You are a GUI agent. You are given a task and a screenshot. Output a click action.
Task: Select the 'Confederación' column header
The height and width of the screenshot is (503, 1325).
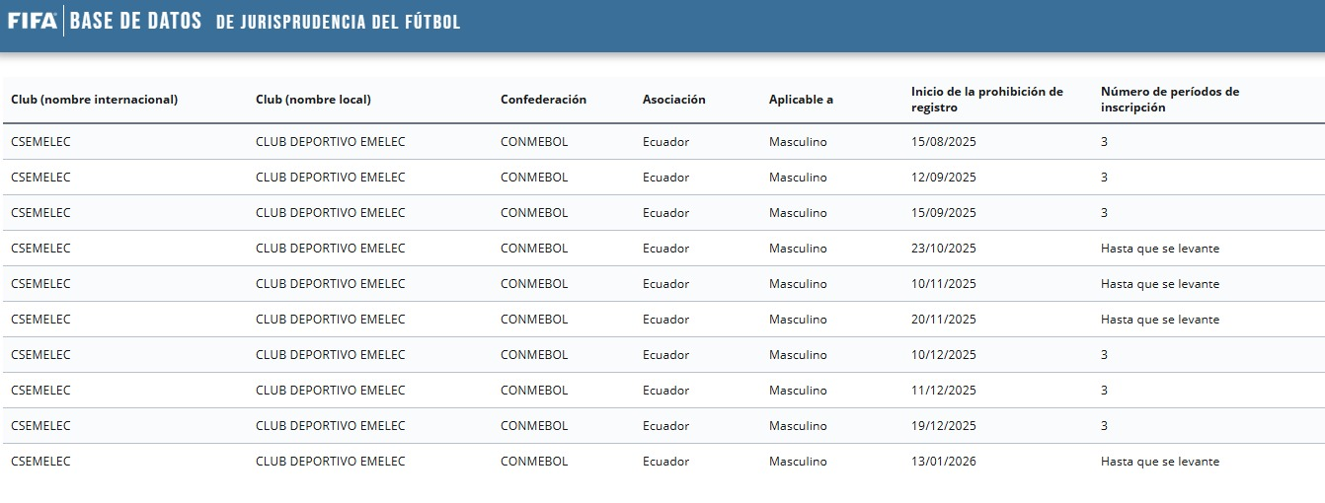(543, 100)
